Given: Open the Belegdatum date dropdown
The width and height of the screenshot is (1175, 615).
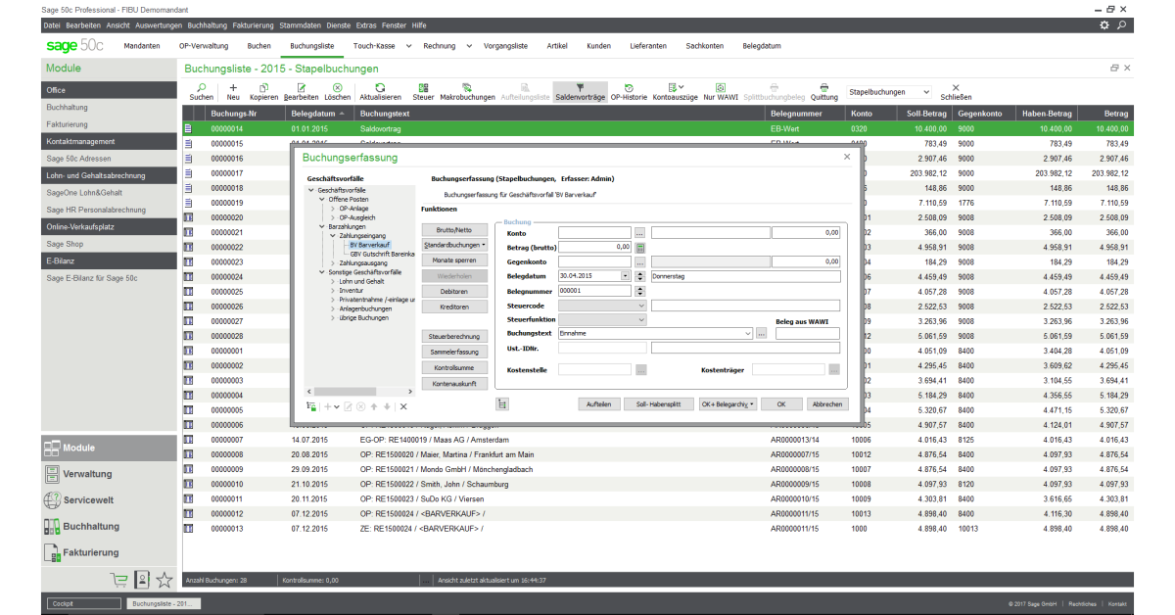Looking at the screenshot, I should [x=627, y=277].
